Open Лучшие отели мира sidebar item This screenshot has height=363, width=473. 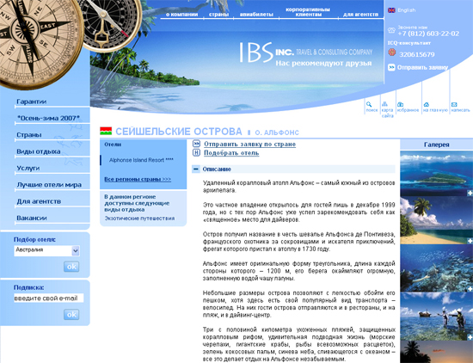tap(49, 185)
